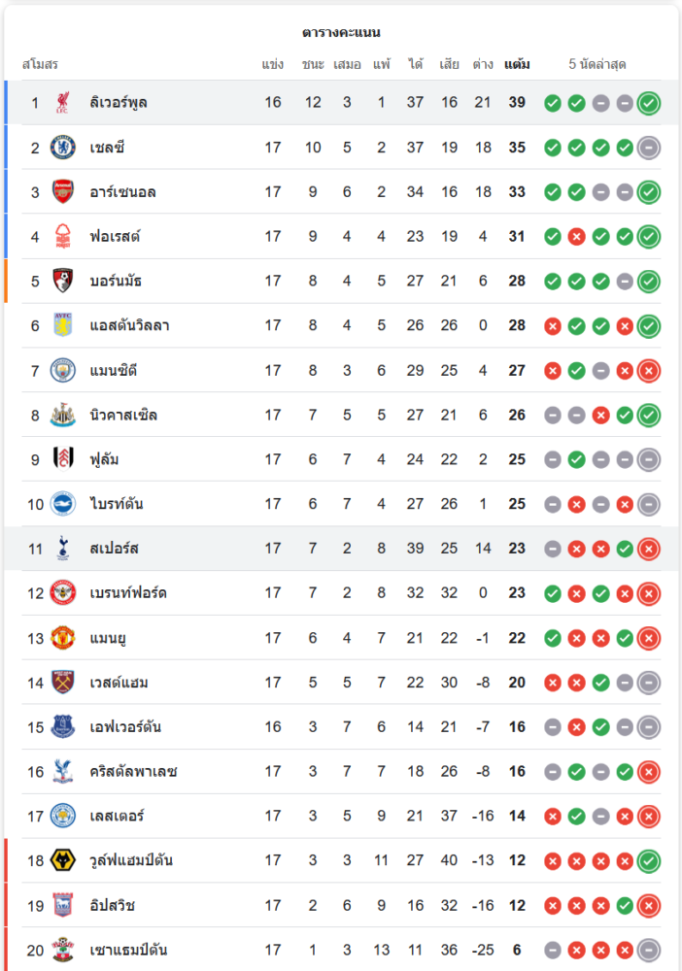
Task: Click the Wolverhampton wolf crest
Action: (x=63, y=860)
